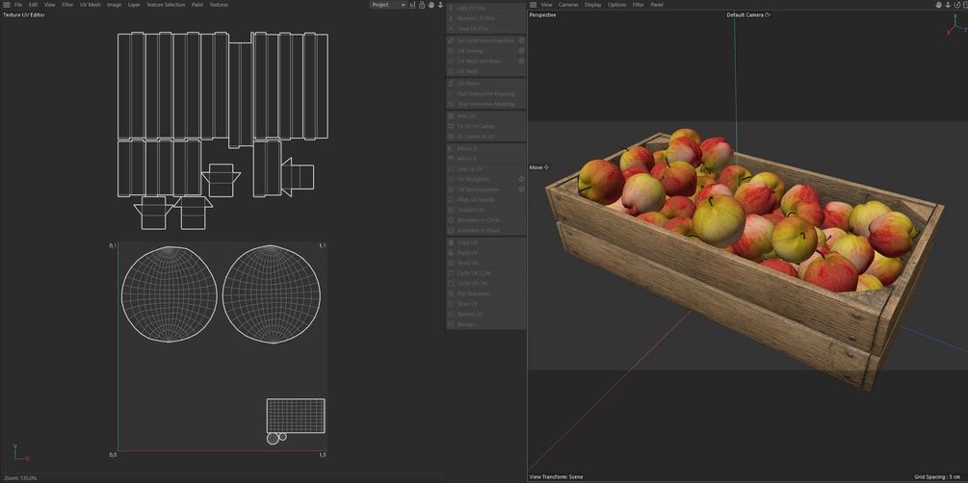Image resolution: width=968 pixels, height=483 pixels.
Task: Apply Boundary to Quad
Action: tap(486, 230)
